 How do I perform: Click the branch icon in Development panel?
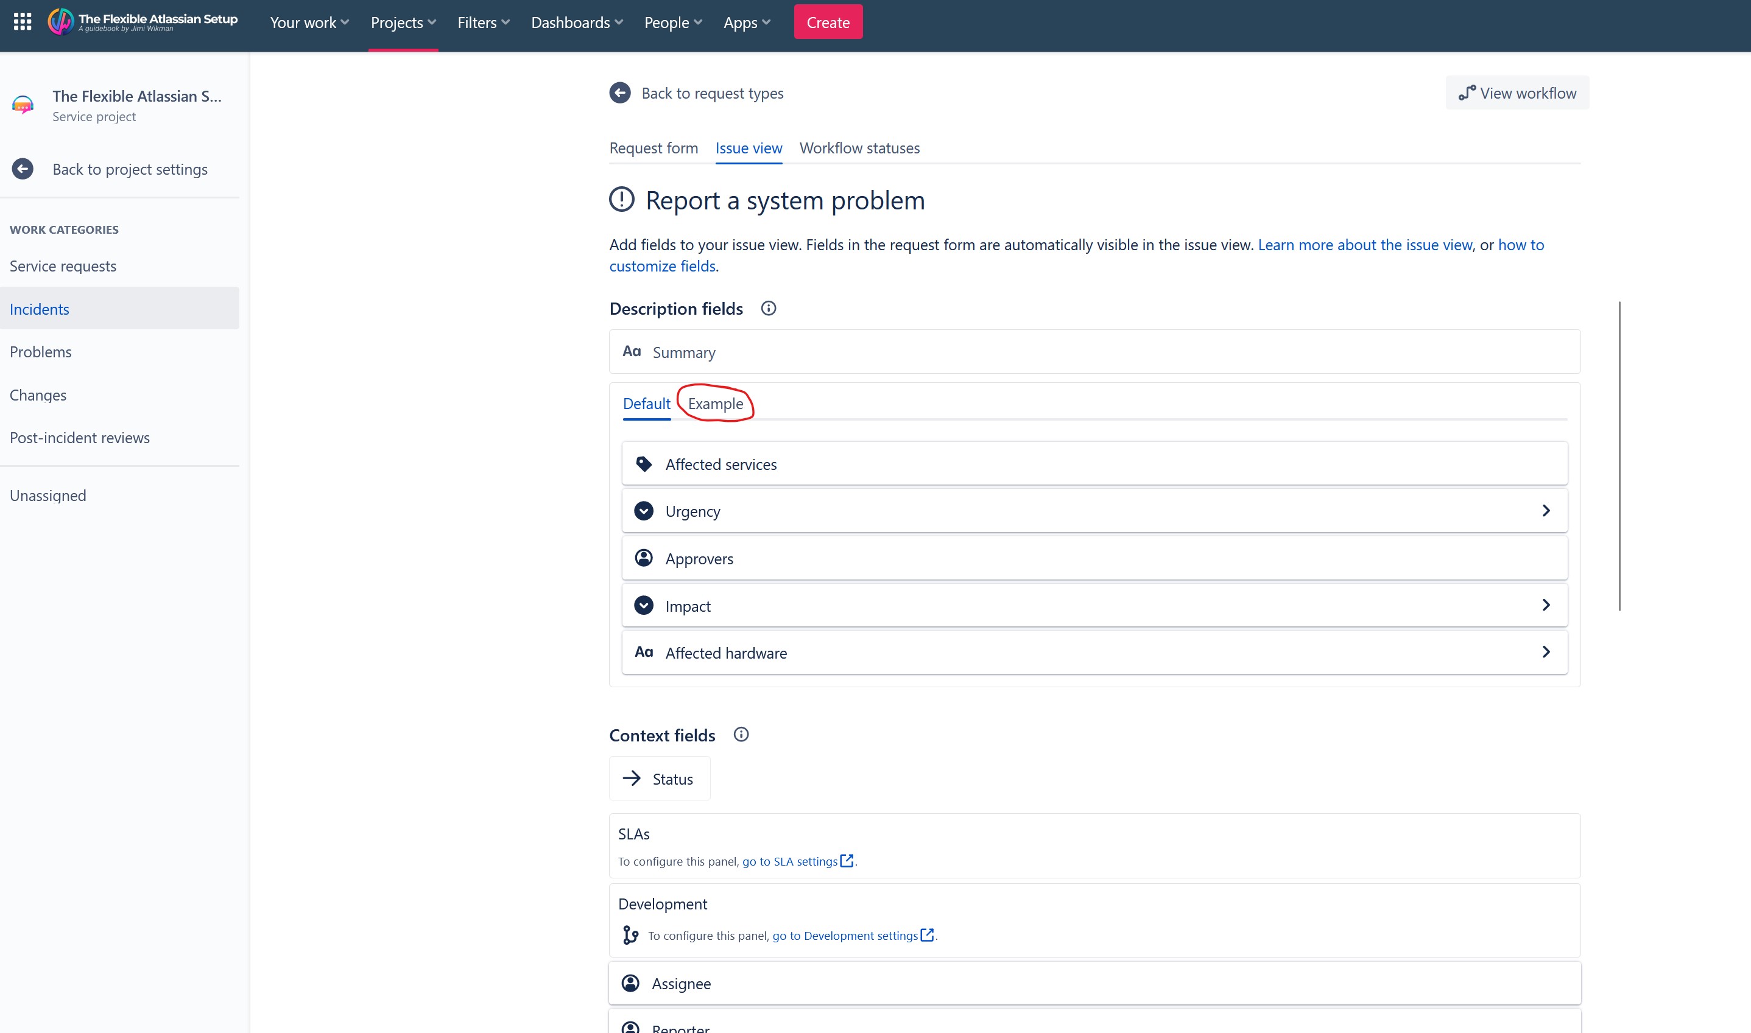click(630, 935)
